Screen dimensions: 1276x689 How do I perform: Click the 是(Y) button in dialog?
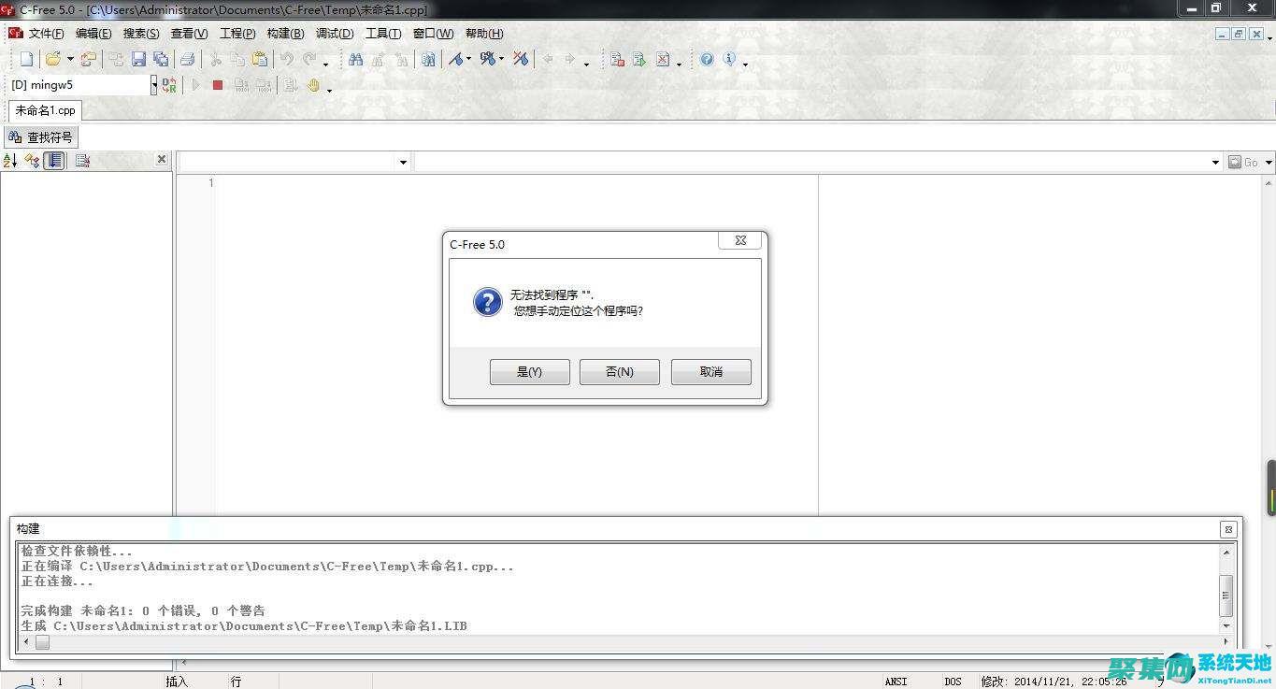529,372
